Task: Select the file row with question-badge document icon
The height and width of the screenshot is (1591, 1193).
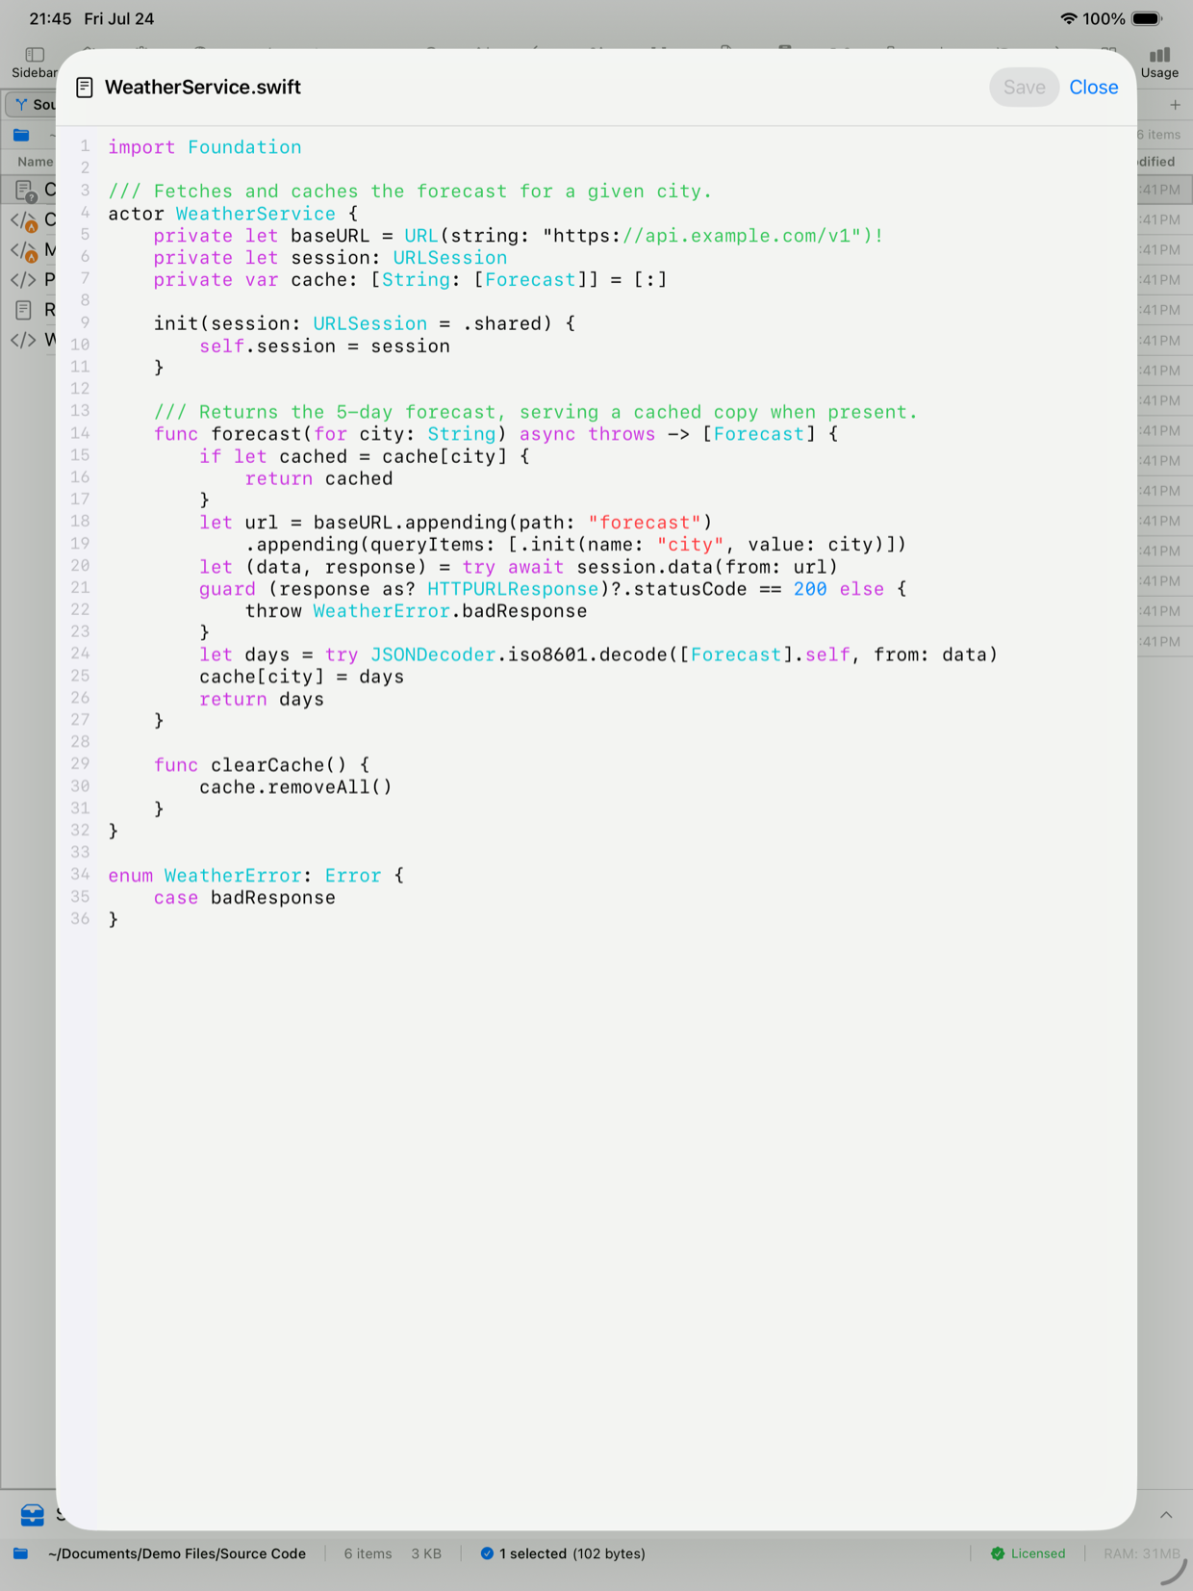Action: tap(29, 190)
